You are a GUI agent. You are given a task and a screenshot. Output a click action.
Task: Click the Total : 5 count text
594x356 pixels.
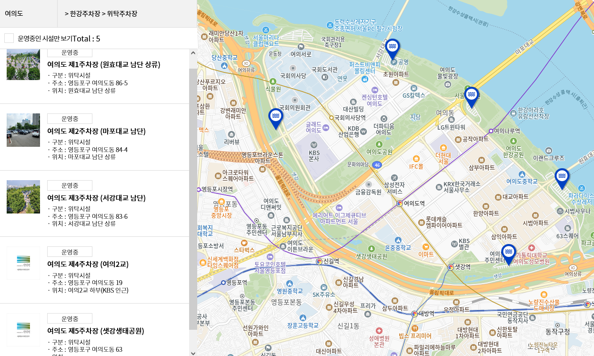[x=86, y=39]
